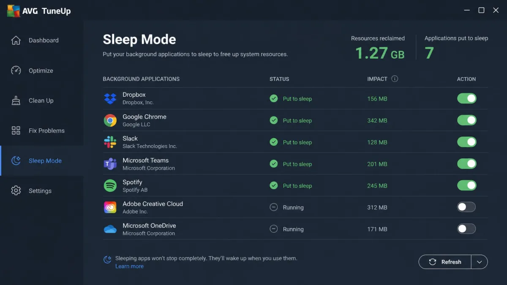Click the Google Chrome app icon
The height and width of the screenshot is (285, 507).
pyautogui.click(x=110, y=120)
